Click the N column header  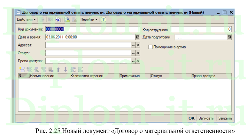point(24,76)
